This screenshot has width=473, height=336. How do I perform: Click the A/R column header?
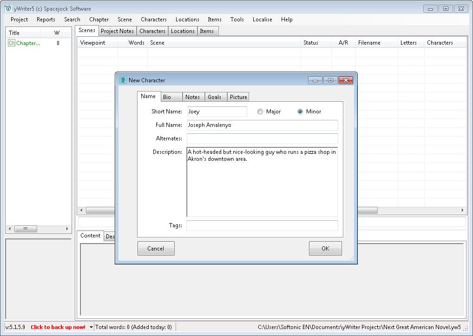tap(343, 43)
